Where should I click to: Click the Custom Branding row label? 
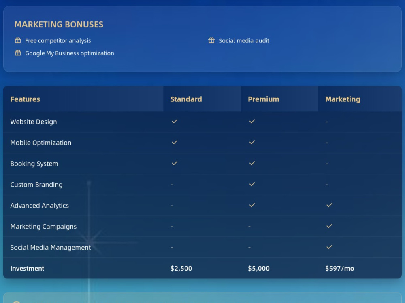coord(36,185)
